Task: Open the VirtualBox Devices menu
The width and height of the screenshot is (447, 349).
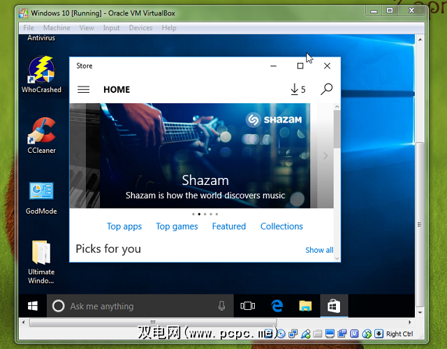Action: click(x=140, y=28)
